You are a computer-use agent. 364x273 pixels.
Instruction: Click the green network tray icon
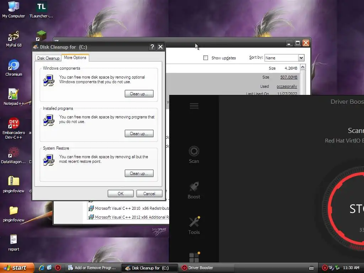(x=337, y=268)
